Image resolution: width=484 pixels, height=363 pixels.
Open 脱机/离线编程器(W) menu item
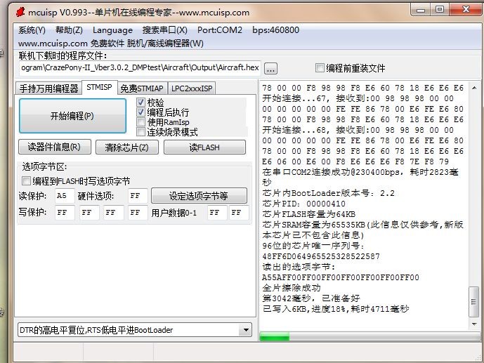click(x=165, y=43)
